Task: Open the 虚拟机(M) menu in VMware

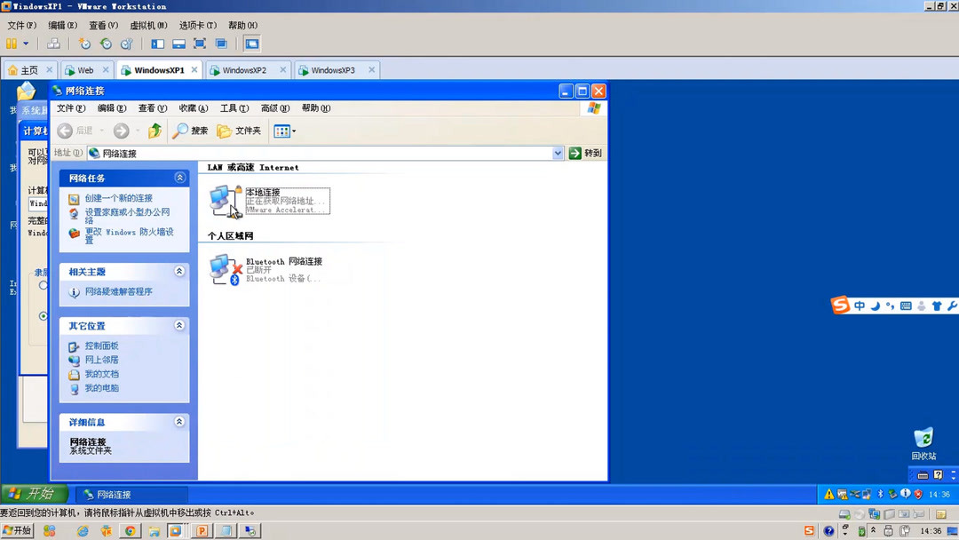Action: (147, 25)
